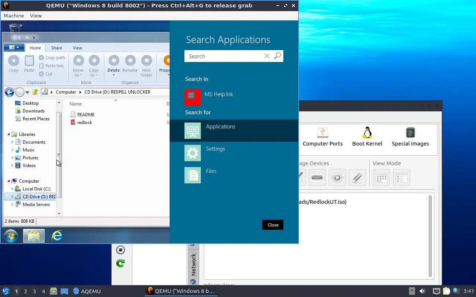476x297 pixels.
Task: Select Downloads in the navigation pane
Action: coord(33,111)
